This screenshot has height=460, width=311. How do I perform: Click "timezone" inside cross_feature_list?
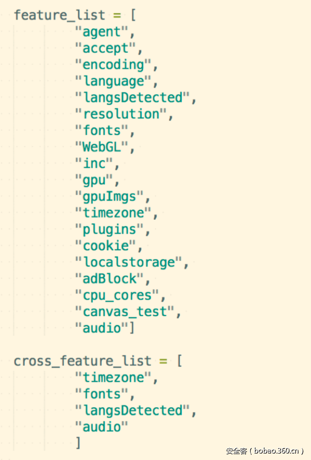pyautogui.click(x=113, y=378)
